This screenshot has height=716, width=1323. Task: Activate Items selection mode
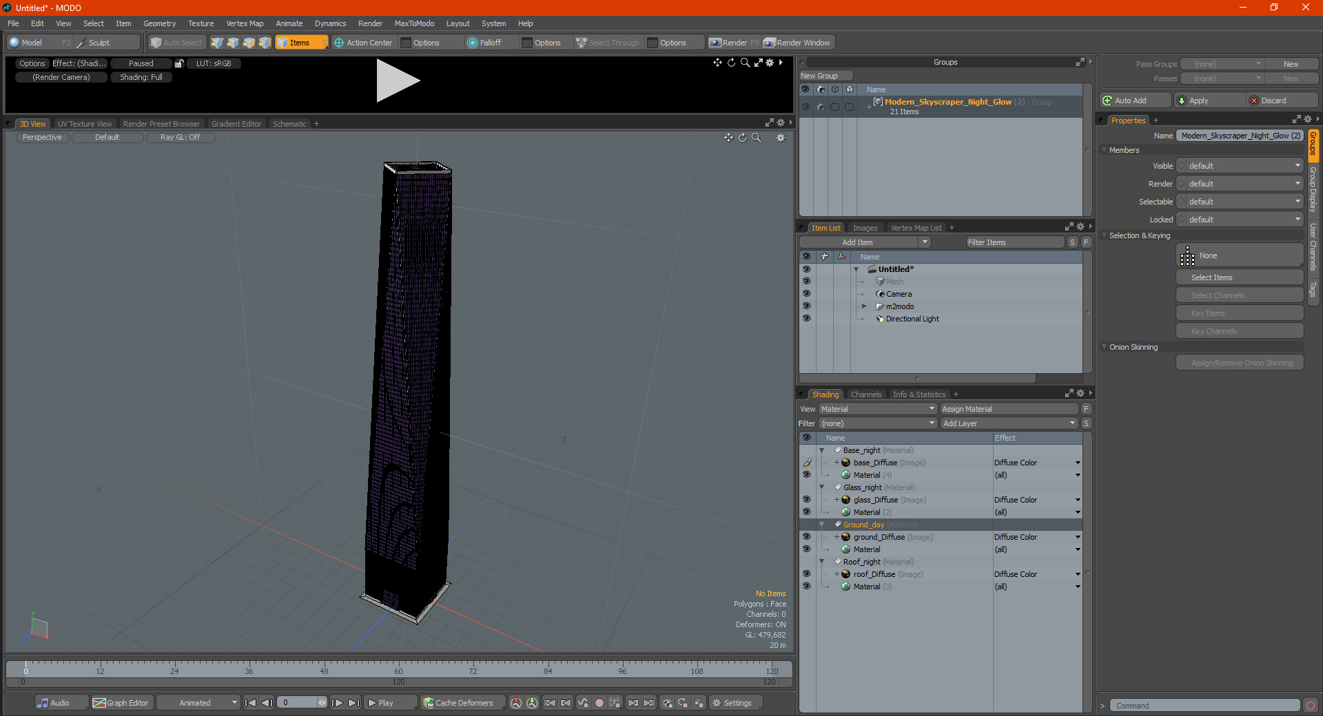pos(301,43)
